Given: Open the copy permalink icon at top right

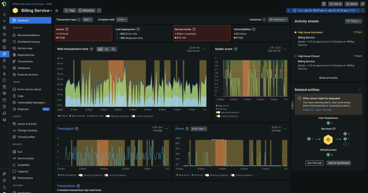Looking at the screenshot, I should [363, 4].
